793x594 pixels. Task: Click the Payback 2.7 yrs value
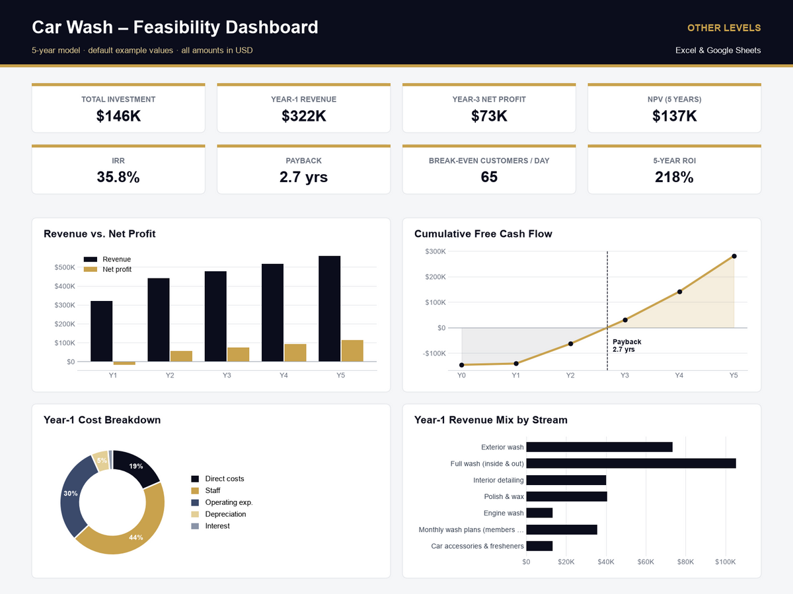303,177
